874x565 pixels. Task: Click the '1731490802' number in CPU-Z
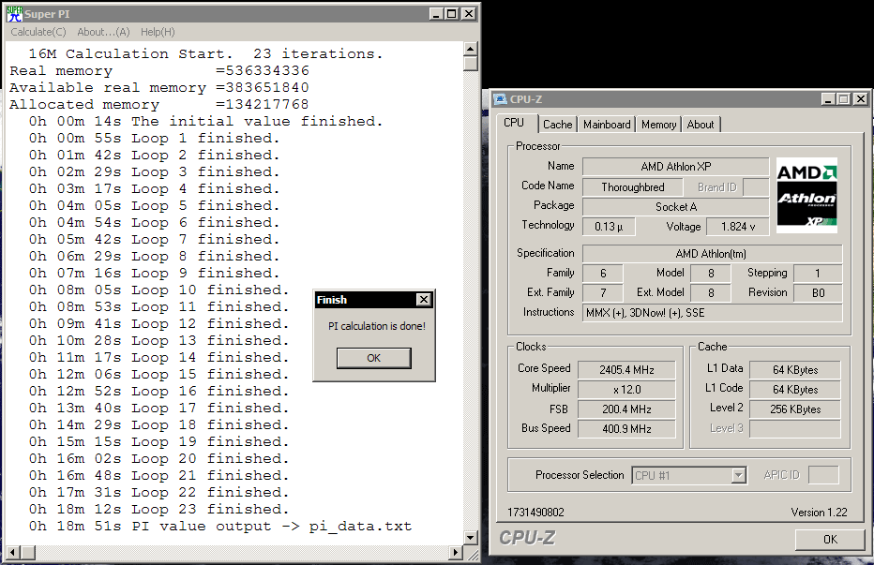click(x=535, y=513)
